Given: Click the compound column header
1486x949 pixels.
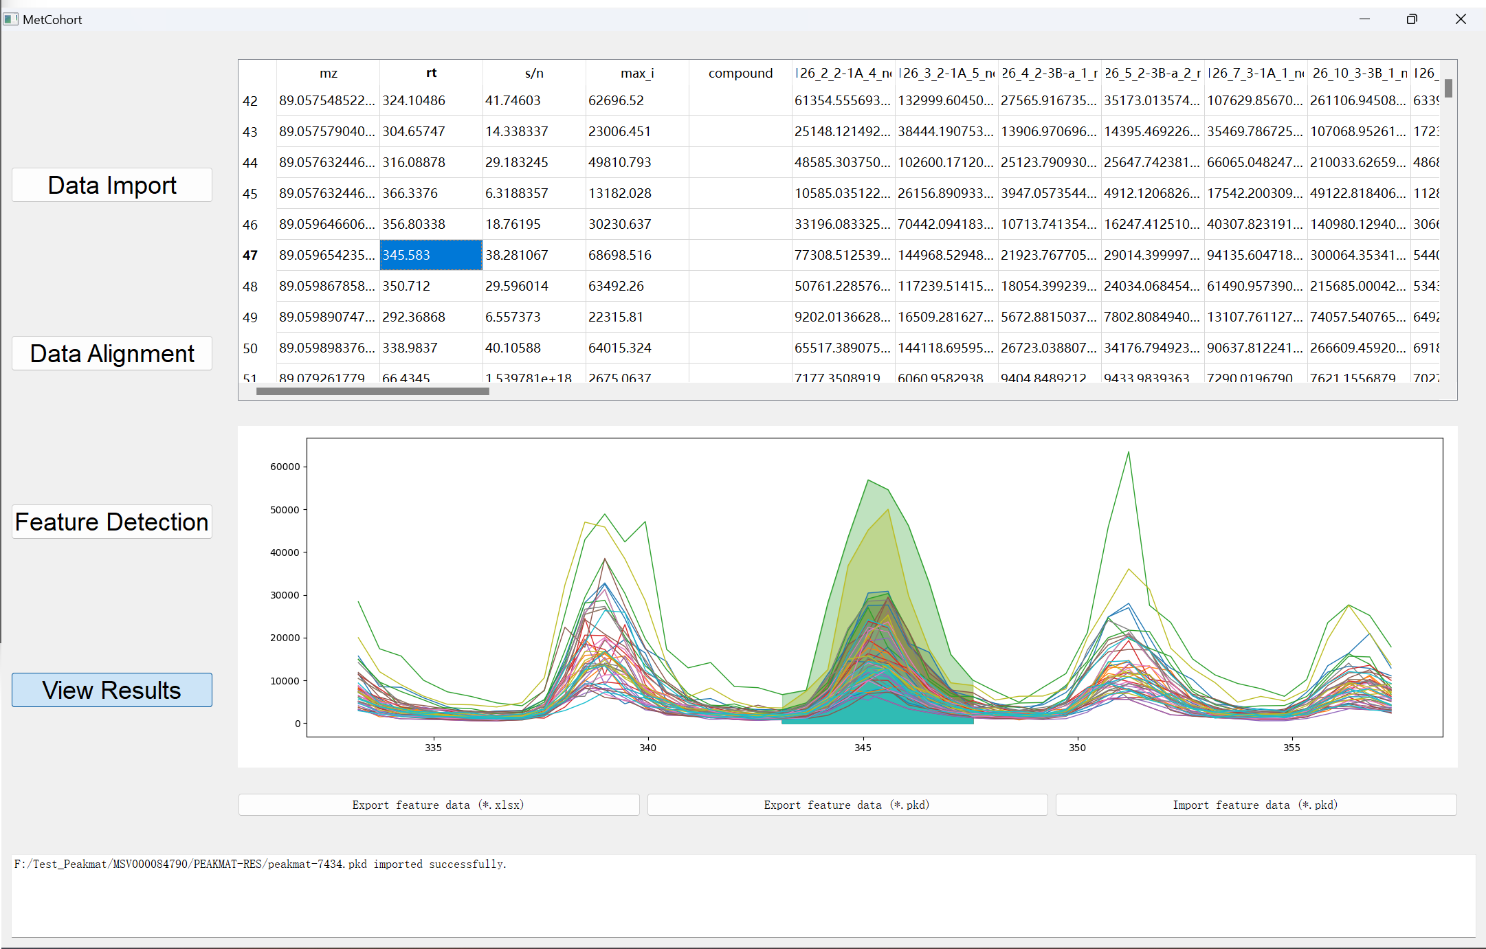Looking at the screenshot, I should 740,73.
